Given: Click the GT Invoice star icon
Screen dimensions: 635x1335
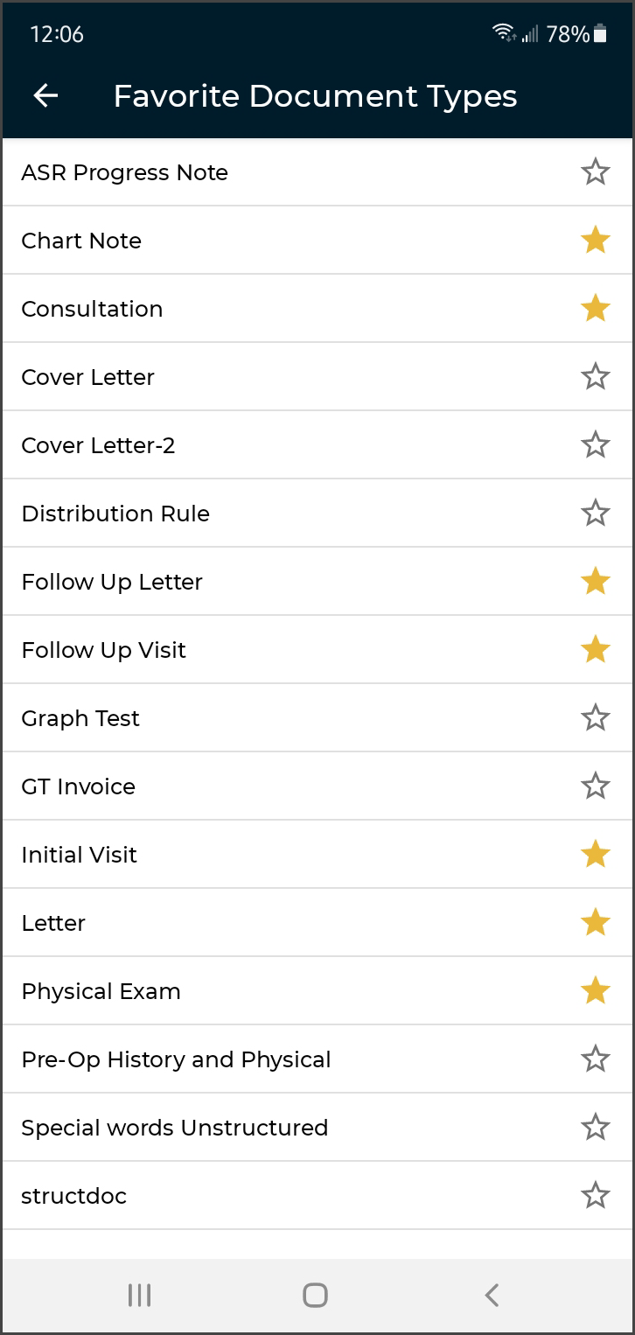Looking at the screenshot, I should 595,786.
